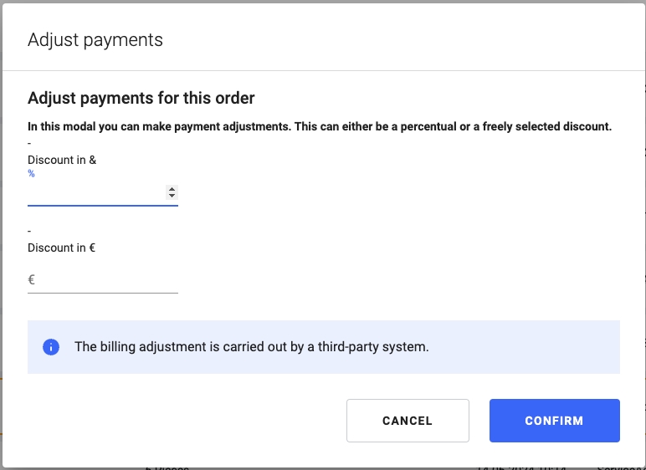This screenshot has height=470, width=646.
Task: Click the dash above 'Discount in €'
Action: 29,231
